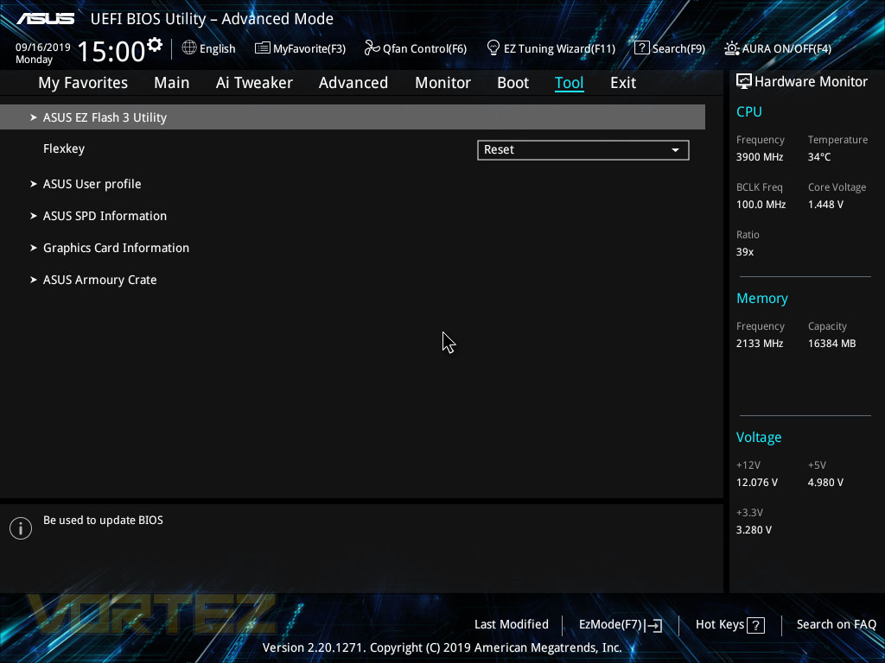Open Qfan Control fan icon
The width and height of the screenshot is (885, 663).
372,48
